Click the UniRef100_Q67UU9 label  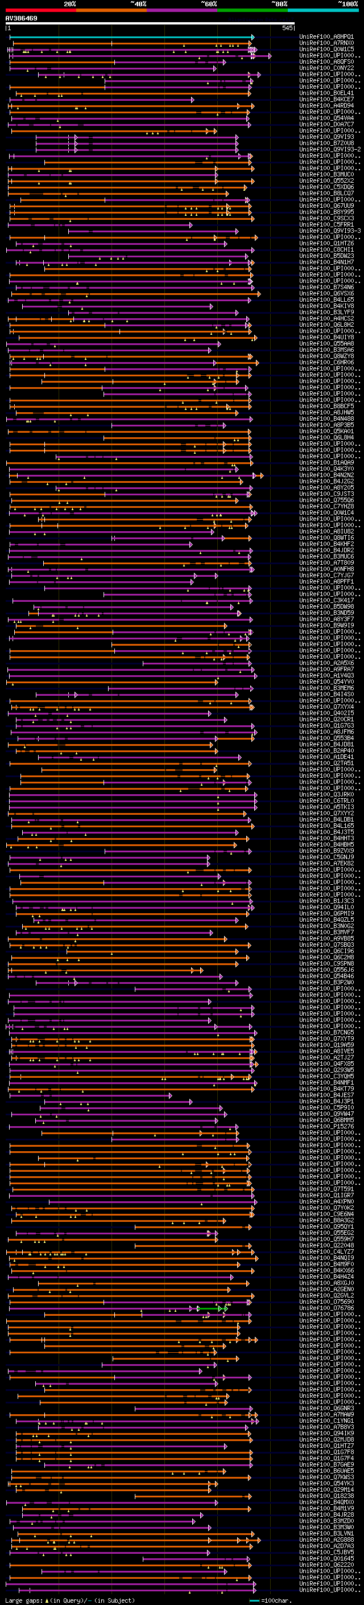tap(326, 206)
